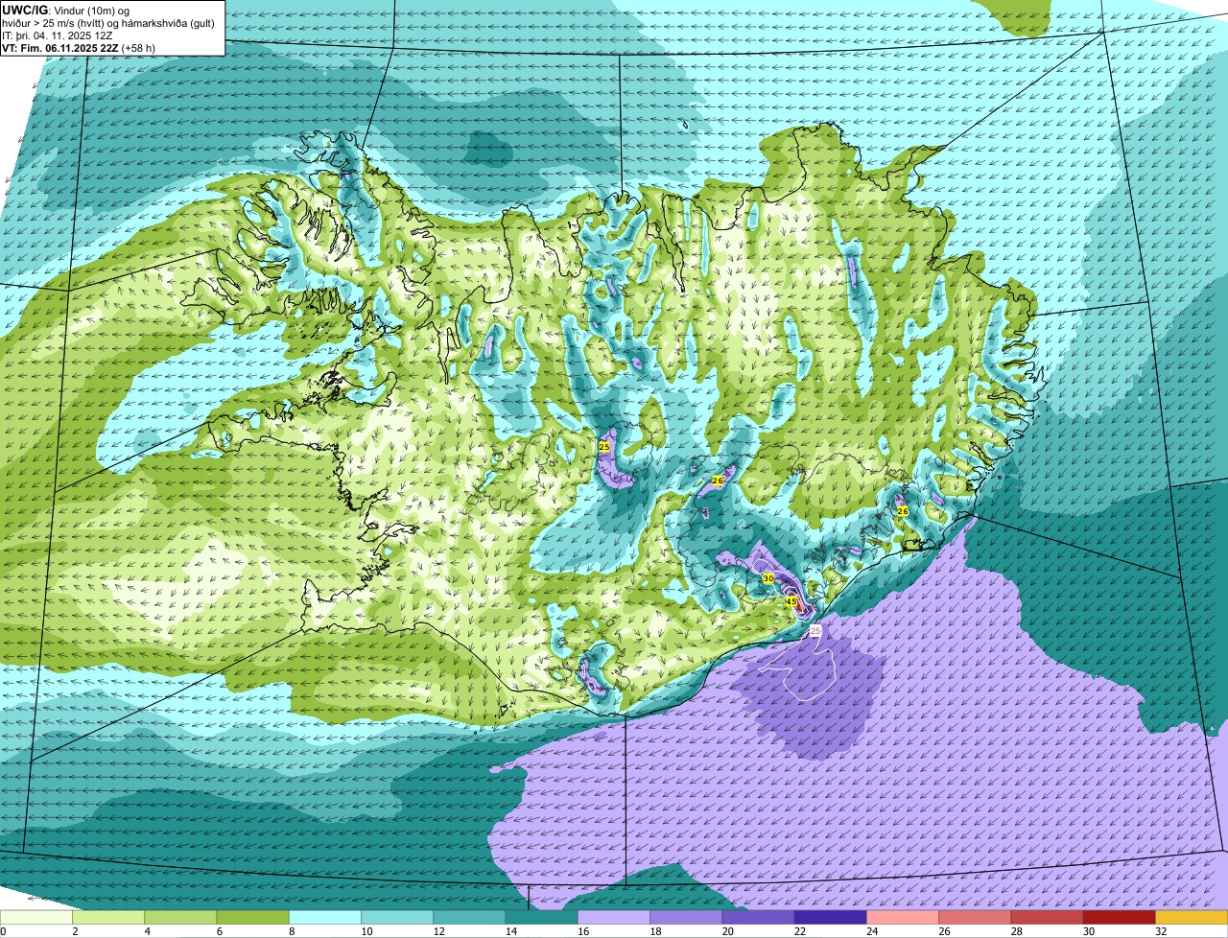Click the title text 'UWC/IG: Vindur (10m) og'
Viewport: 1228px width, 938px height.
tap(65, 11)
